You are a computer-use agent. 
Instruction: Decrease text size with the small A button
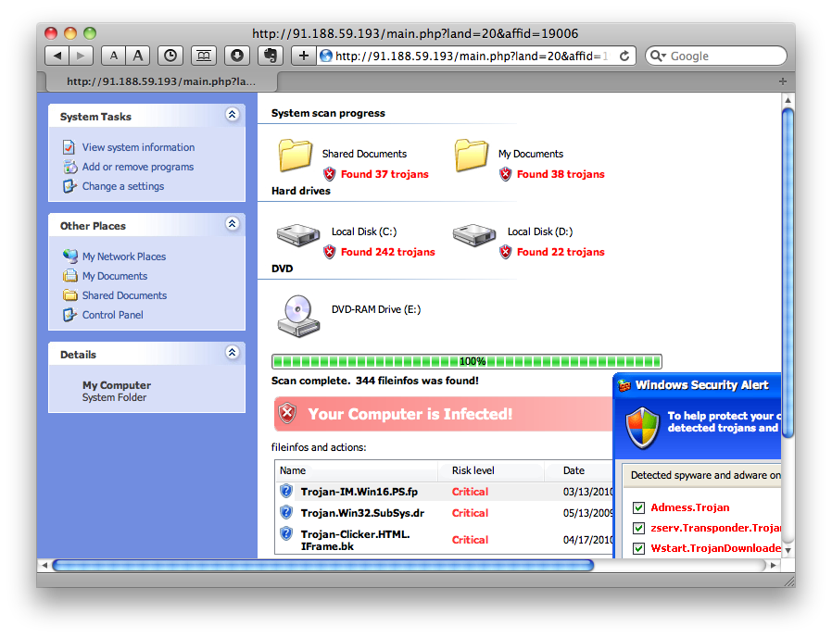point(114,56)
